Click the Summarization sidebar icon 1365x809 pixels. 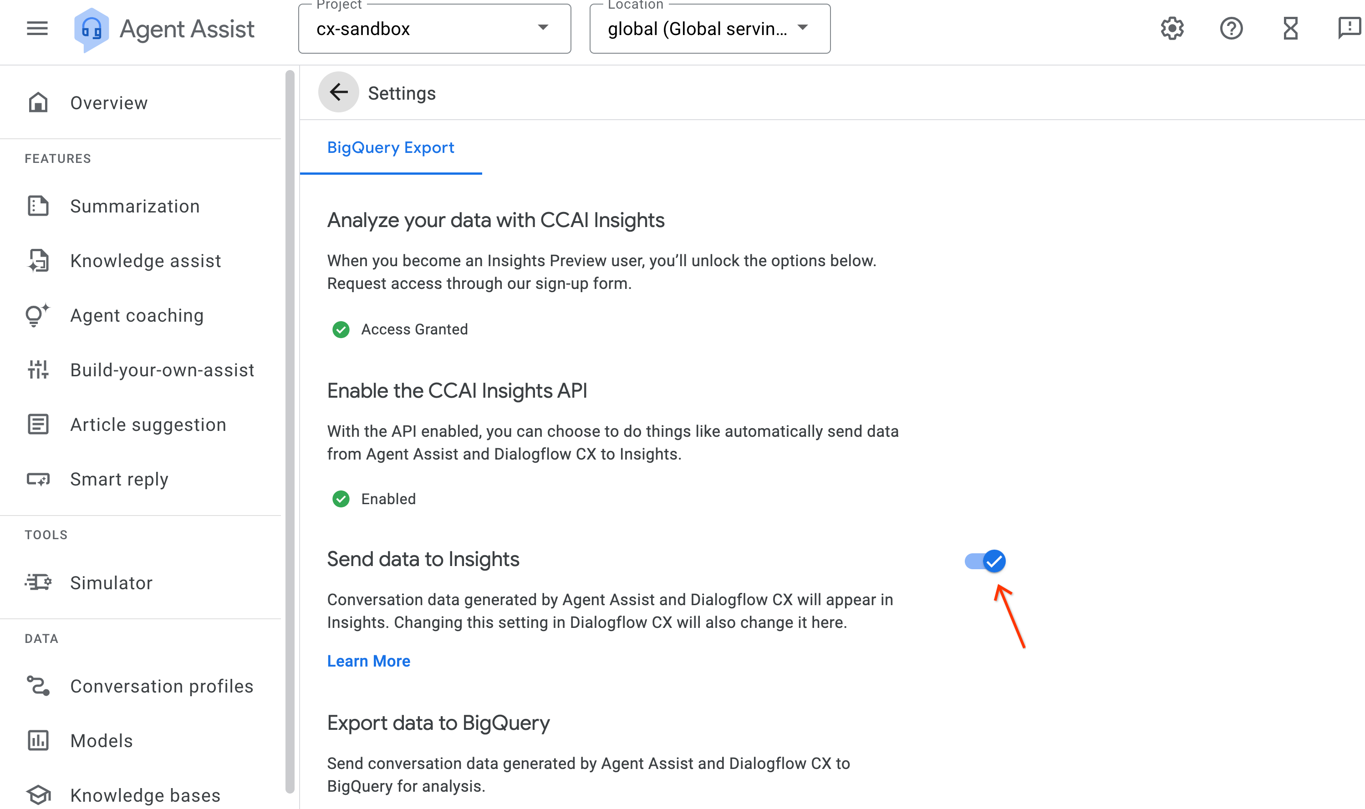point(38,206)
